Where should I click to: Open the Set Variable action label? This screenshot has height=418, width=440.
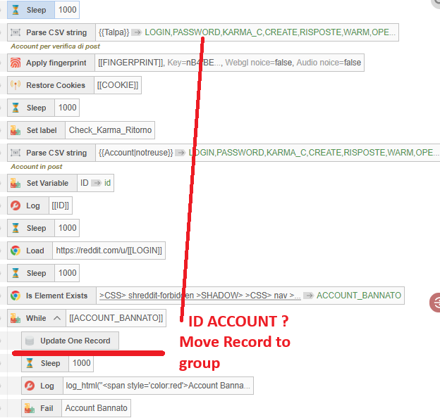pyautogui.click(x=47, y=183)
